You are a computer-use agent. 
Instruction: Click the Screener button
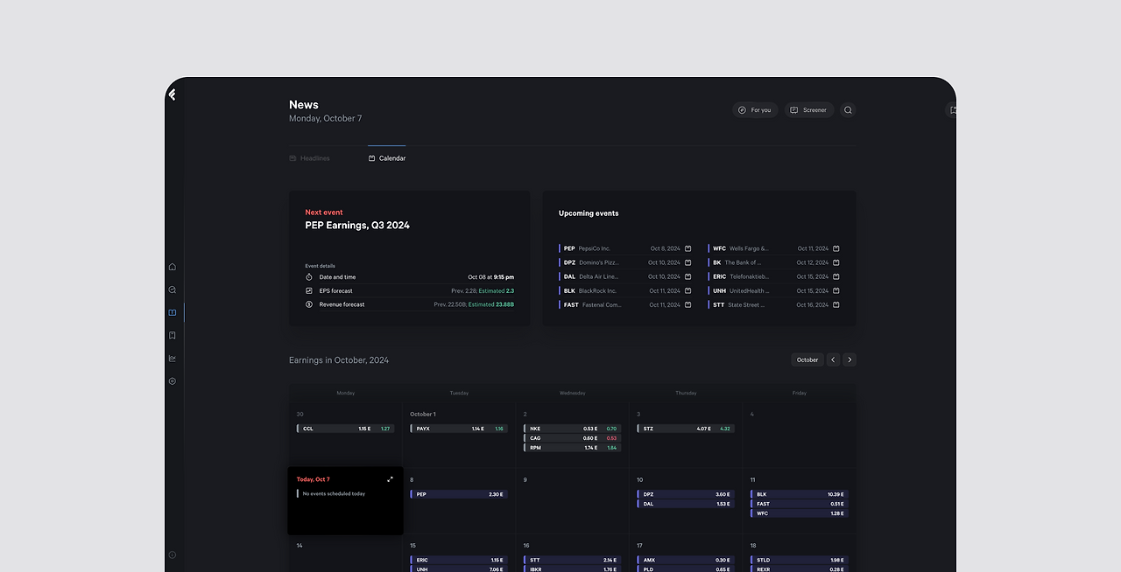[808, 110]
